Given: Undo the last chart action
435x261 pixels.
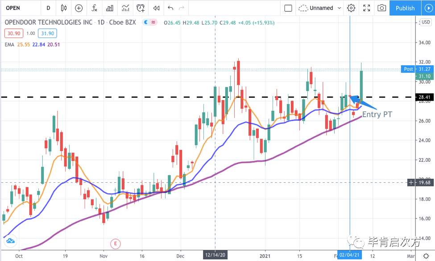Looking at the screenshot, I should coord(170,8).
